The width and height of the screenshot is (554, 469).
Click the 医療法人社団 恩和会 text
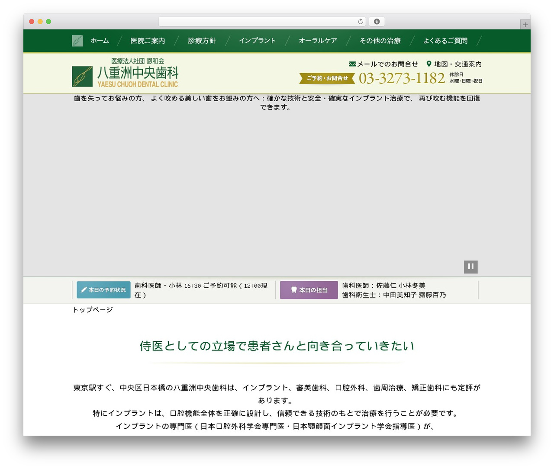138,61
